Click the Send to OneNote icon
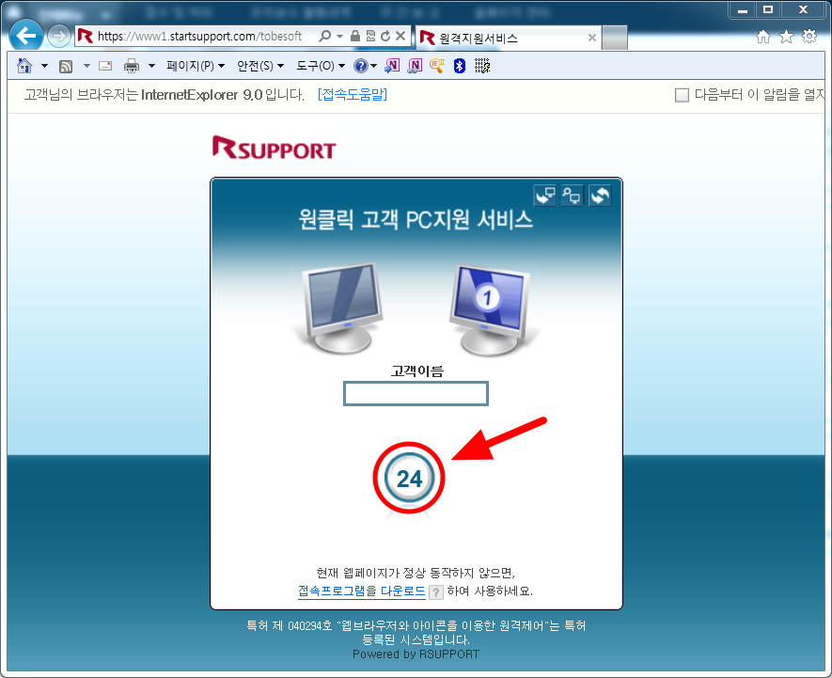 point(392,66)
